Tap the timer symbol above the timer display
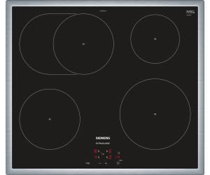This screenshot has height=175, width=210. point(119,153)
